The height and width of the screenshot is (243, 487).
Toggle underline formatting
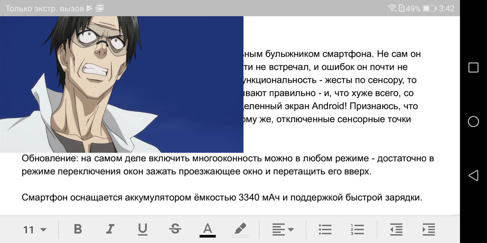142,230
